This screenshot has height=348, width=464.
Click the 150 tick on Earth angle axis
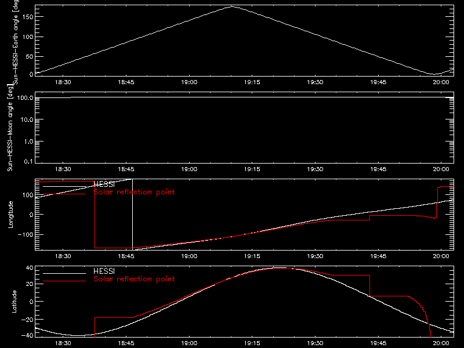click(x=28, y=17)
